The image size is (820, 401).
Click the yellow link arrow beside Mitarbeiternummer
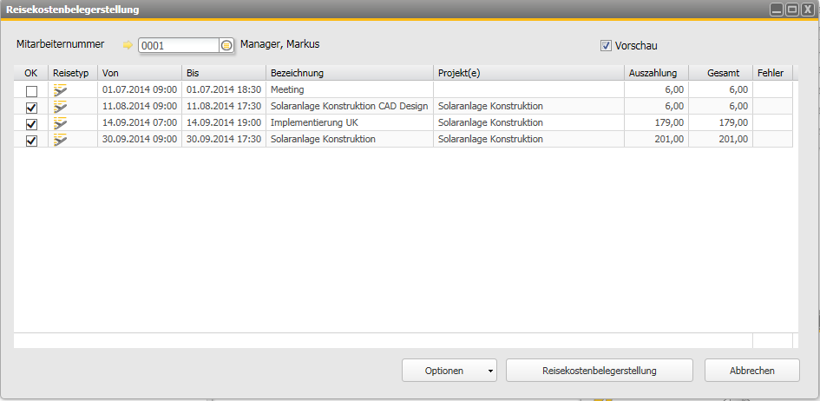click(128, 45)
